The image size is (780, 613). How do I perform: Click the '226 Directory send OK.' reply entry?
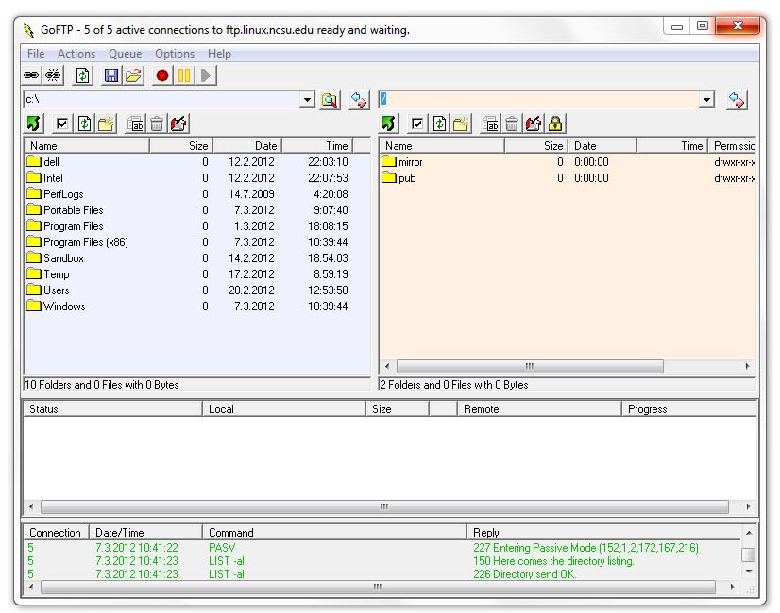525,574
